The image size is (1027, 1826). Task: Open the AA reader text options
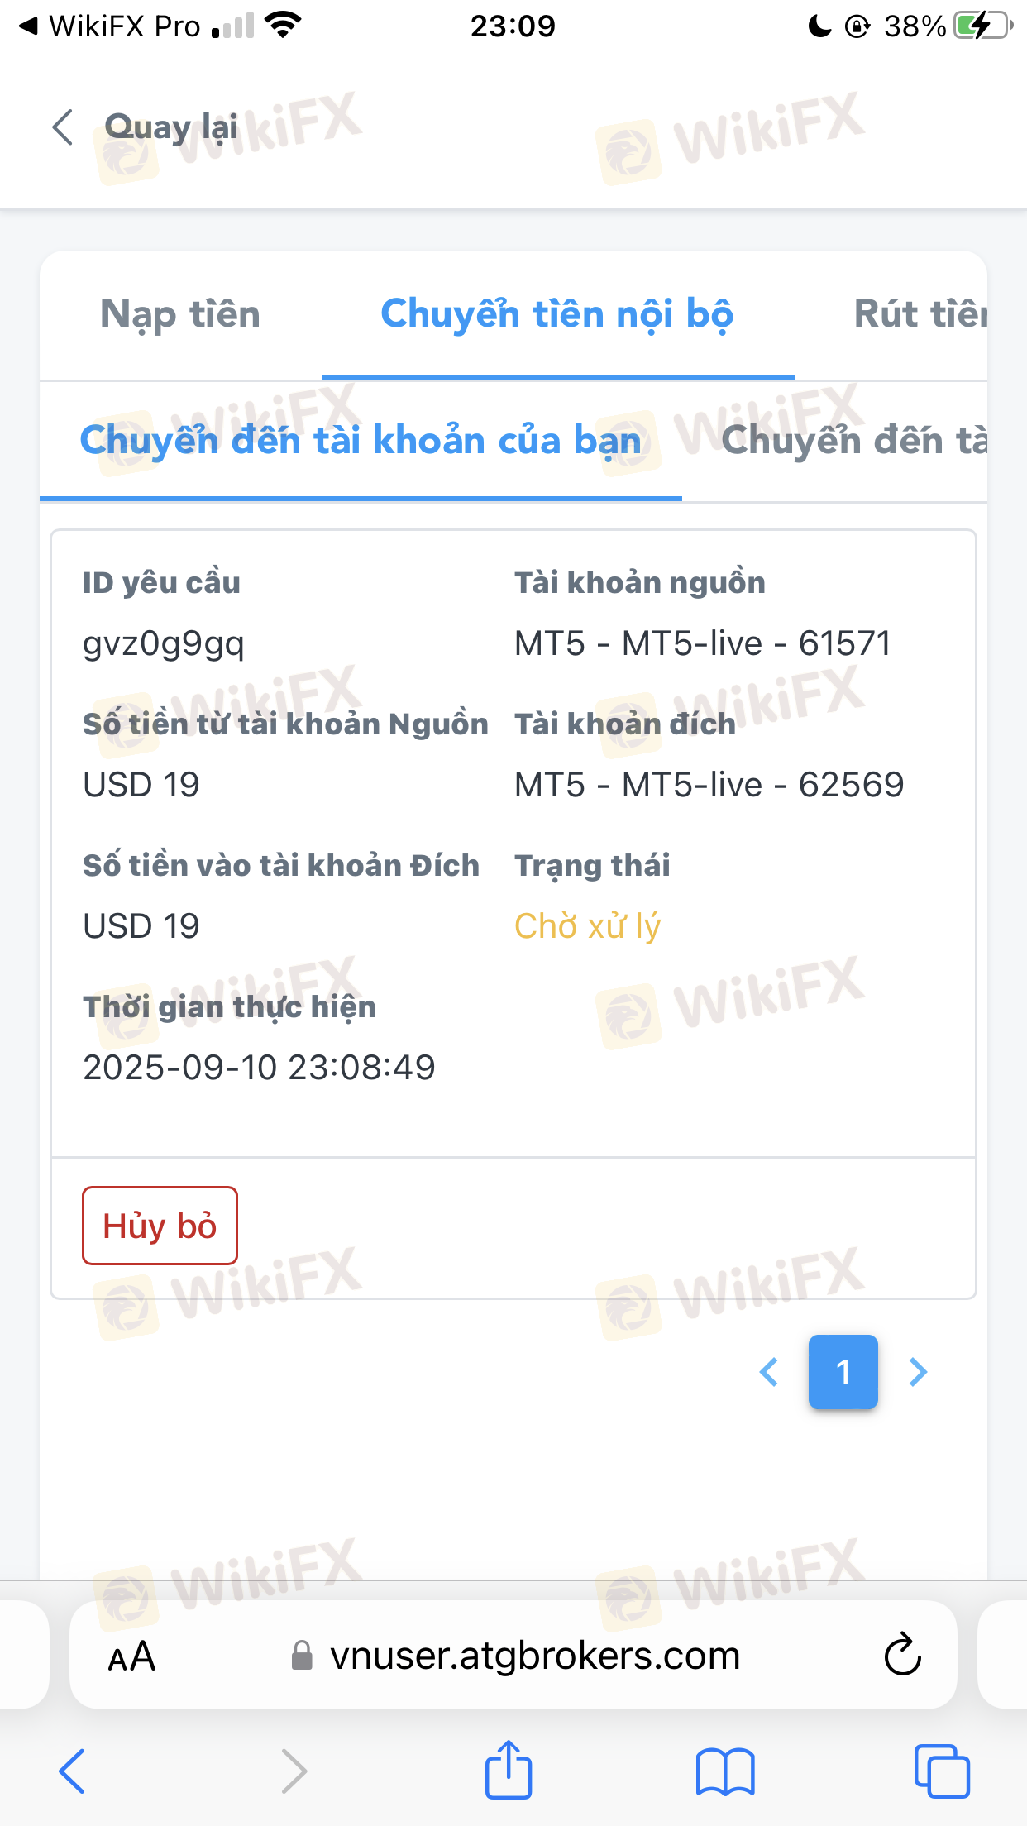pyautogui.click(x=131, y=1656)
